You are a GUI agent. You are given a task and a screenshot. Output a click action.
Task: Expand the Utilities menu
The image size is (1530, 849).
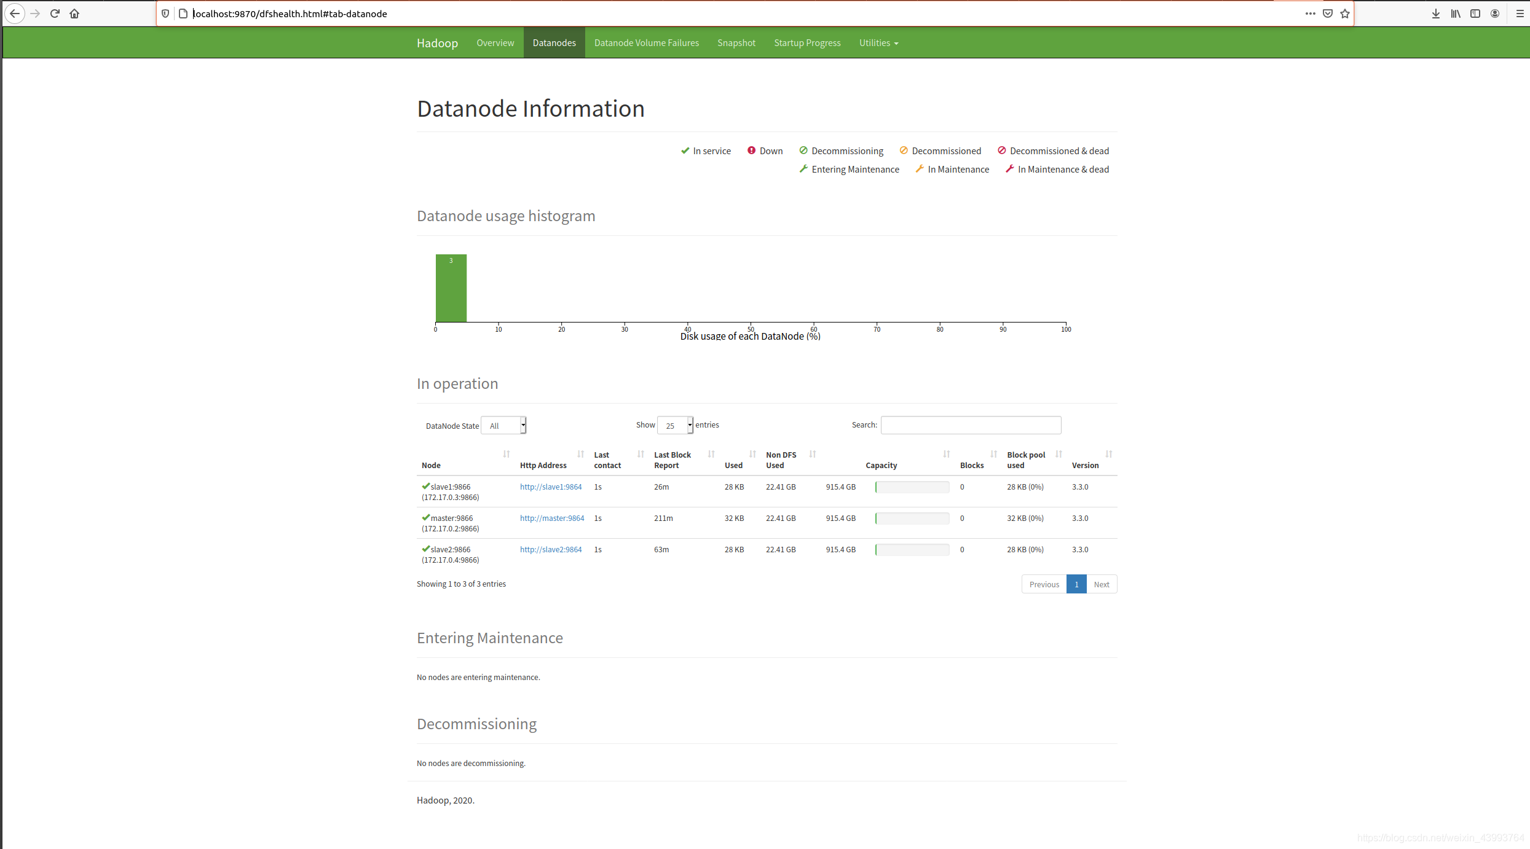pyautogui.click(x=878, y=43)
